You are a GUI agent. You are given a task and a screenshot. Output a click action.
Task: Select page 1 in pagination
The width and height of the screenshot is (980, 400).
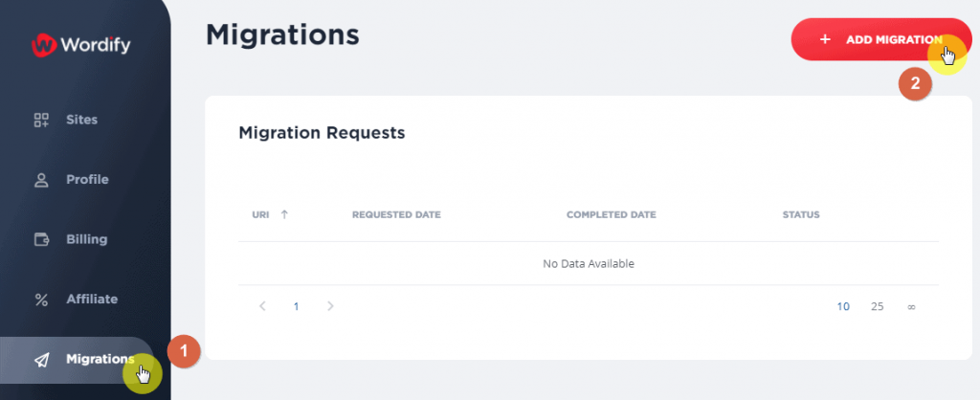[297, 306]
